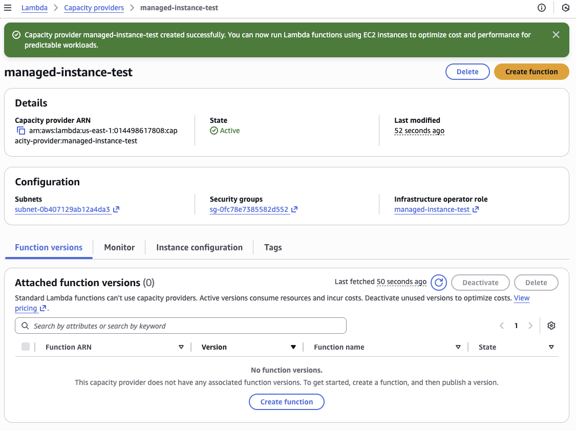Refresh the attached function versions list
Screen dimensions: 576x431
click(x=439, y=283)
